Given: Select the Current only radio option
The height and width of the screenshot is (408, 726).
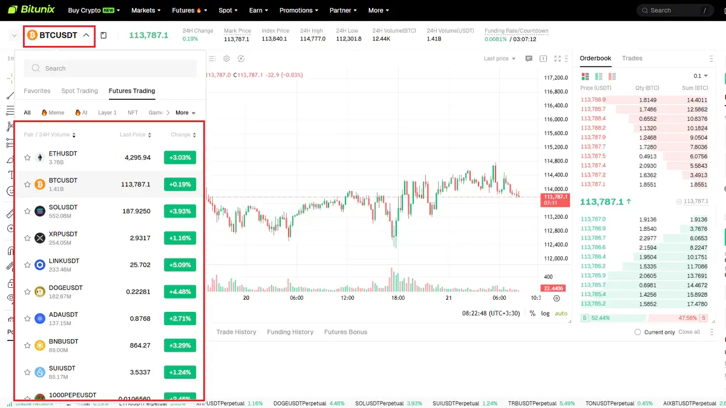Looking at the screenshot, I should click(x=638, y=332).
